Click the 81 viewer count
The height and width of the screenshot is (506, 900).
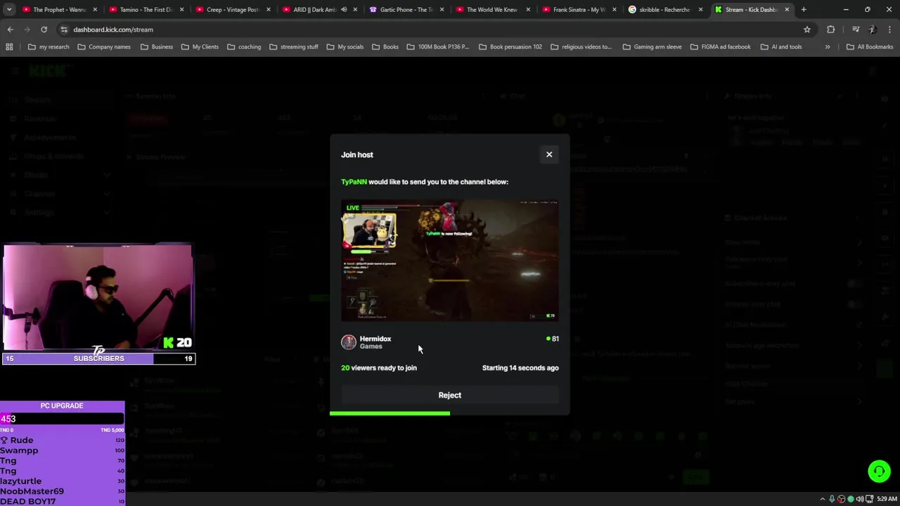(553, 339)
